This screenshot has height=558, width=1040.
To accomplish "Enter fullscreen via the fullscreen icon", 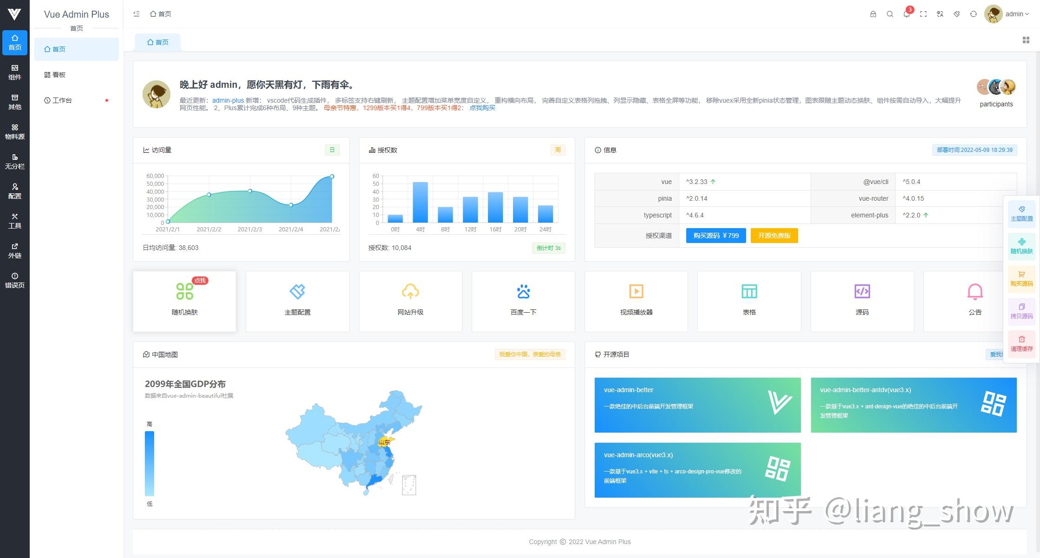I will (923, 14).
